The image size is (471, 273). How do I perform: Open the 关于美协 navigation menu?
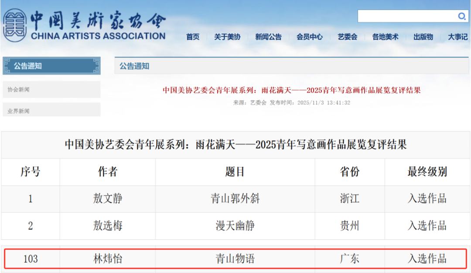click(x=227, y=37)
